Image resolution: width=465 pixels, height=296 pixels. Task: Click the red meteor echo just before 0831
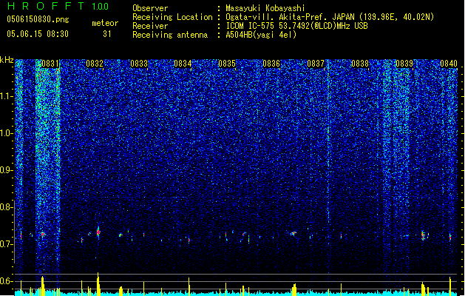point(43,235)
